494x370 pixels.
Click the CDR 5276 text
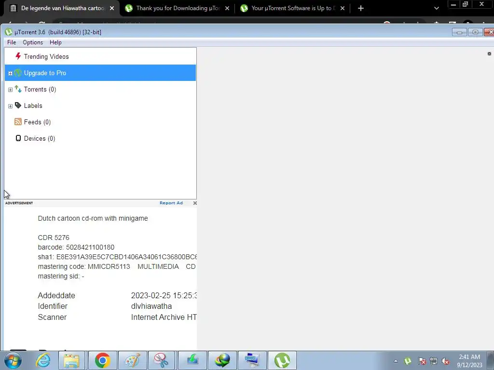click(54, 238)
